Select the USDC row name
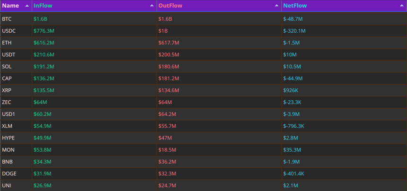 point(9,31)
